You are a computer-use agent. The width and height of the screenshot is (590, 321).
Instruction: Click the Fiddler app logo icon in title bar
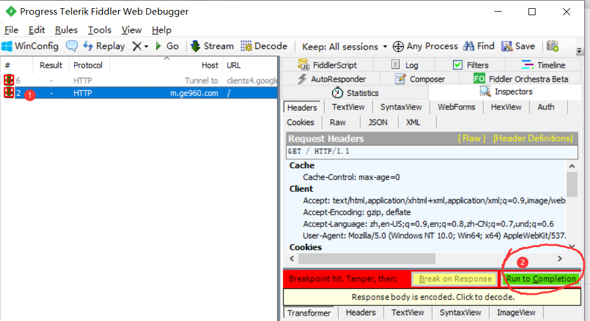[11, 12]
